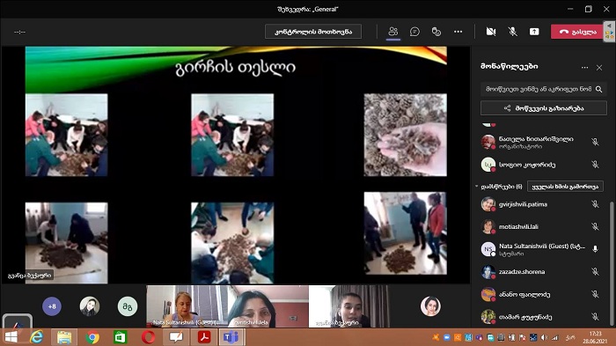The height and width of the screenshot is (346, 616).
Task: Select the zazadze.shorena participant name
Action: 522,272
